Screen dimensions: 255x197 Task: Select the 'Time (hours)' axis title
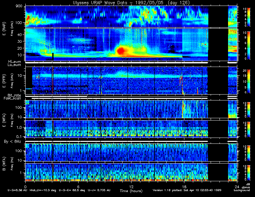click(131, 191)
